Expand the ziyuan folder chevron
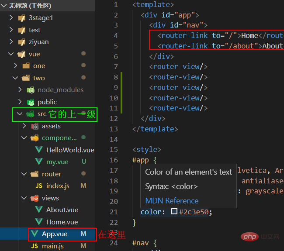The image size is (284, 251). pos(11,41)
